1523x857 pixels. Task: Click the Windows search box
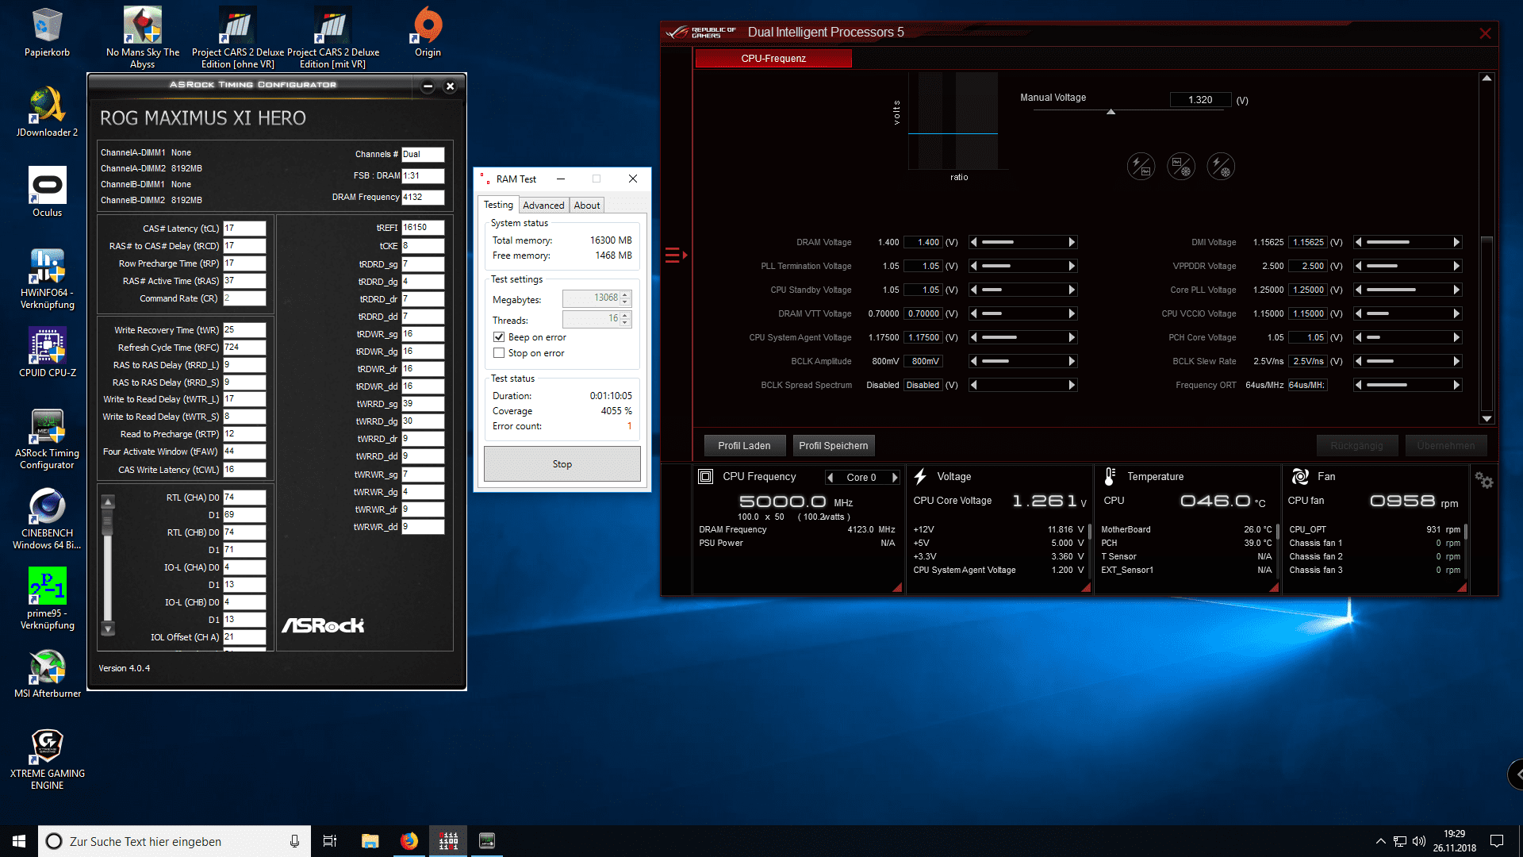[x=174, y=841]
